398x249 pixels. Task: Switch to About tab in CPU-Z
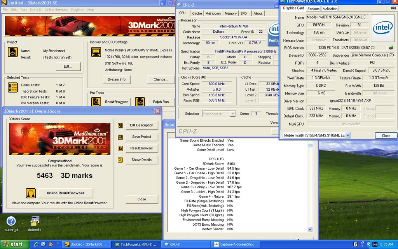258,14
